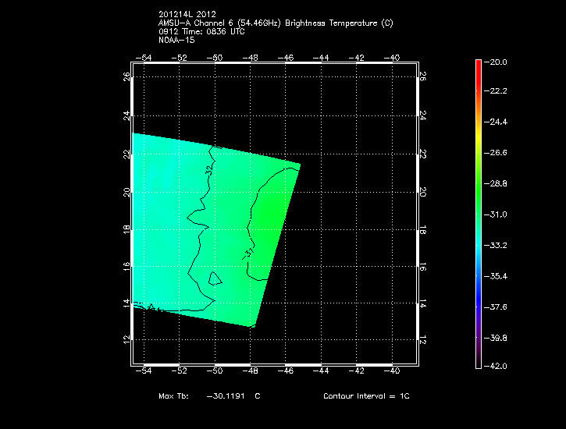Click the -31.0 color scale label

coord(498,214)
